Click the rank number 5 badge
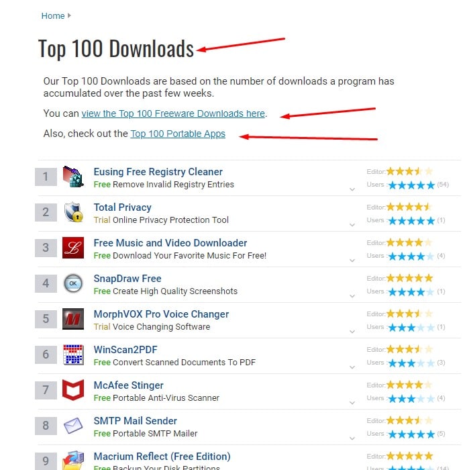463x470 pixels. coord(46,320)
